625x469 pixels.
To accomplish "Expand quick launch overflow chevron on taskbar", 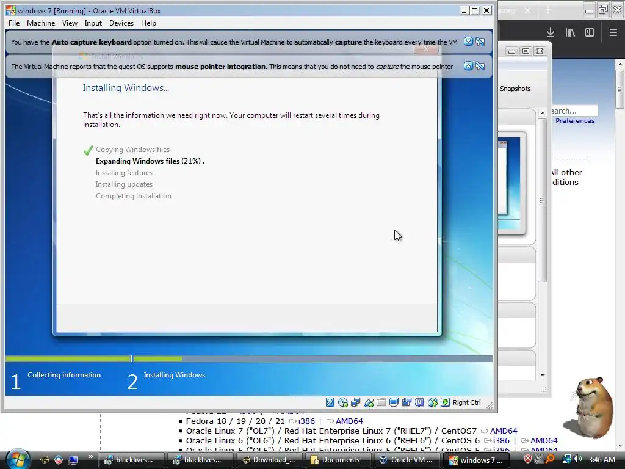I will pos(91,457).
